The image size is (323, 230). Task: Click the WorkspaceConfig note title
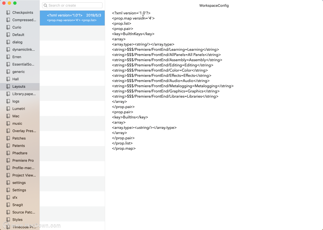[214, 5]
